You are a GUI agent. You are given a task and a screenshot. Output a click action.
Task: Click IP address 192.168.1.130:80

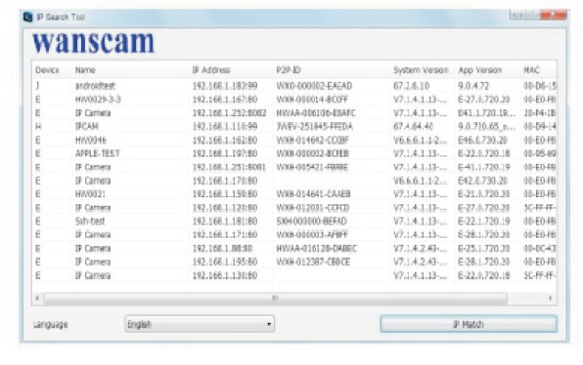pos(225,275)
